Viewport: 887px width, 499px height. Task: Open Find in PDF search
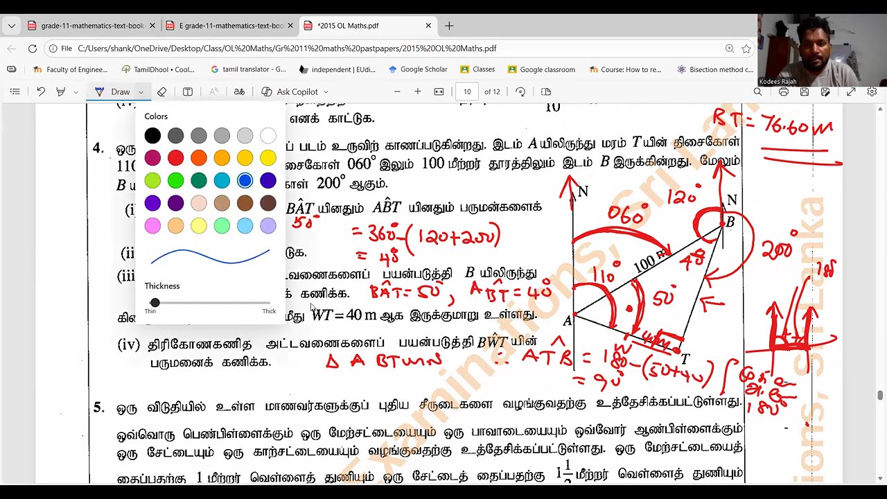[757, 91]
